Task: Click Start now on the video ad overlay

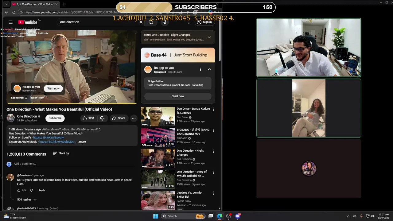Action: click(x=53, y=88)
